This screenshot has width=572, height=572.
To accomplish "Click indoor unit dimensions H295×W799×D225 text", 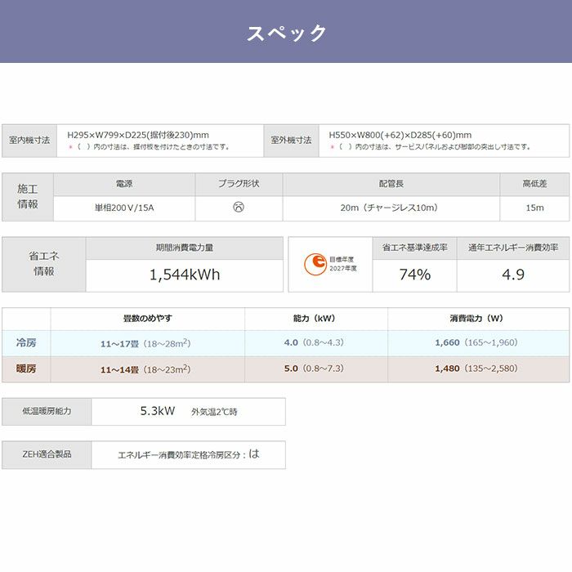I will coord(138,135).
